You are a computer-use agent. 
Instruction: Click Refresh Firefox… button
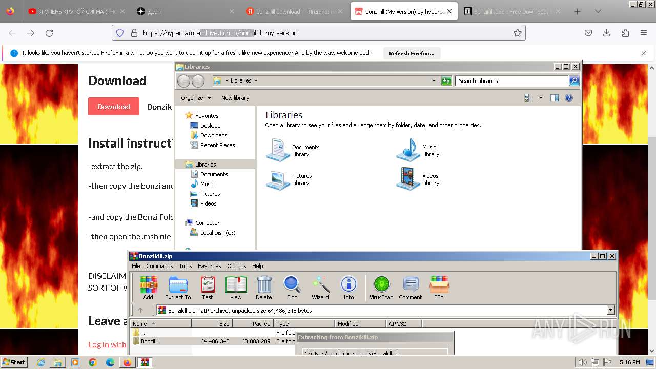412,53
